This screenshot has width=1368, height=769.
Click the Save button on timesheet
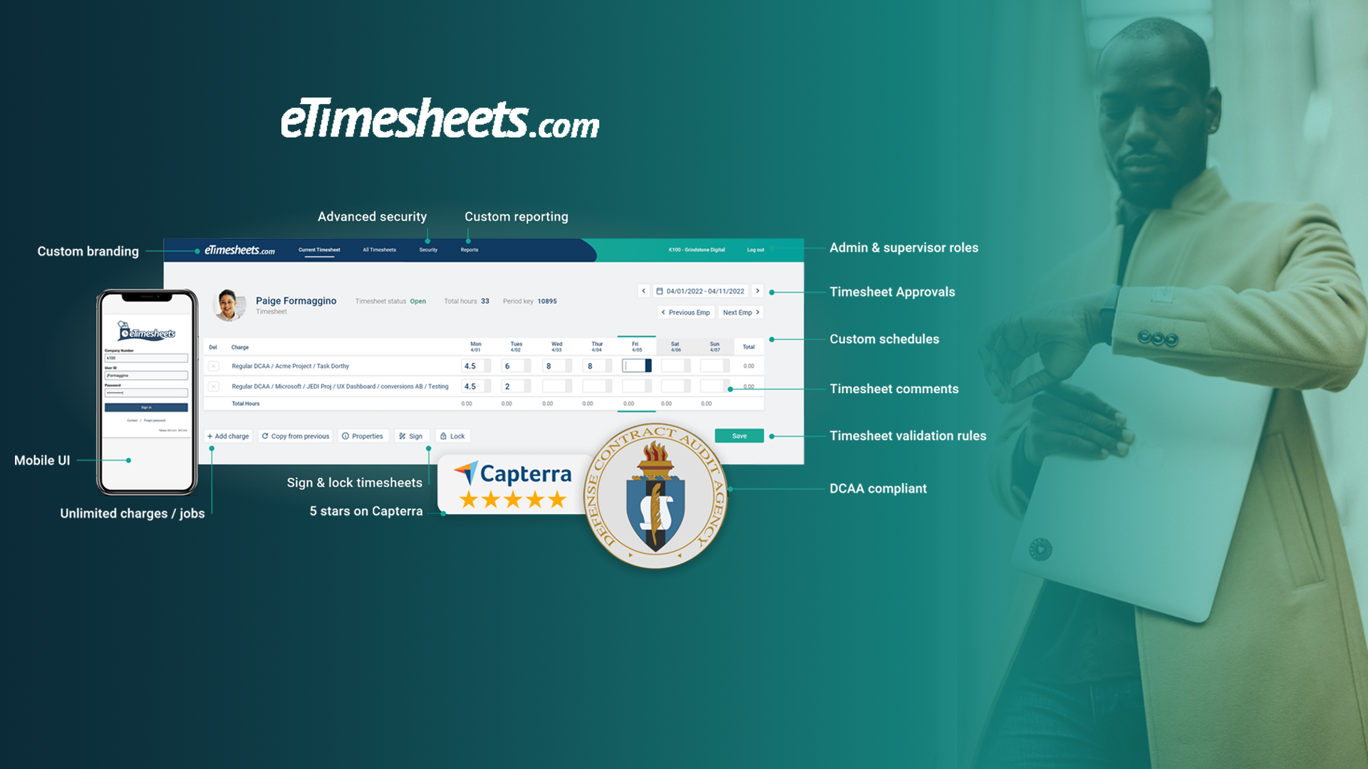[740, 435]
